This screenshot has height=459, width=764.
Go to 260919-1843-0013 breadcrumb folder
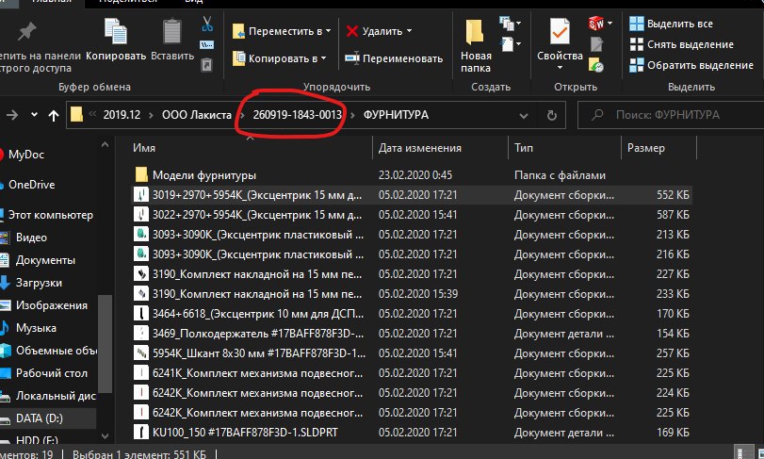[298, 115]
